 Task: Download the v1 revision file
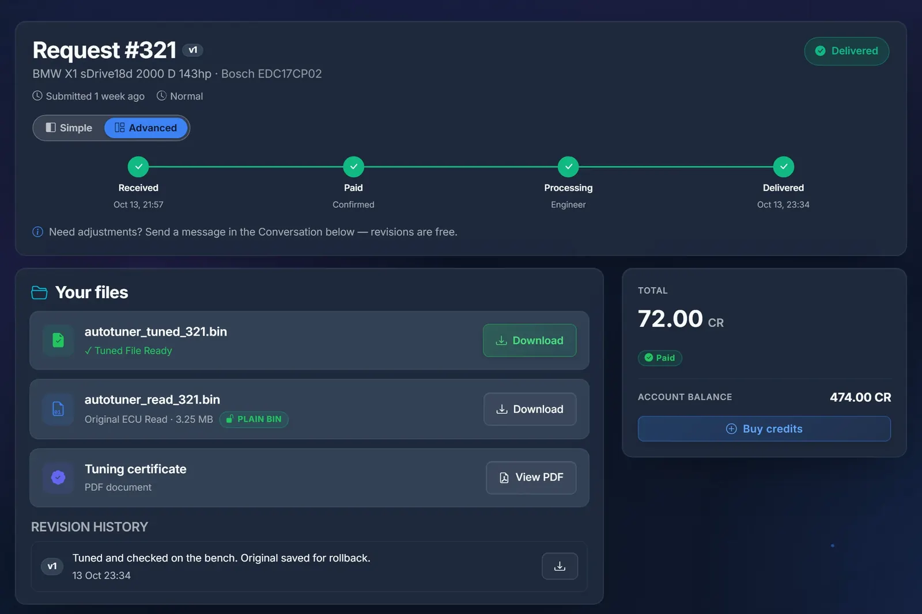pos(560,566)
